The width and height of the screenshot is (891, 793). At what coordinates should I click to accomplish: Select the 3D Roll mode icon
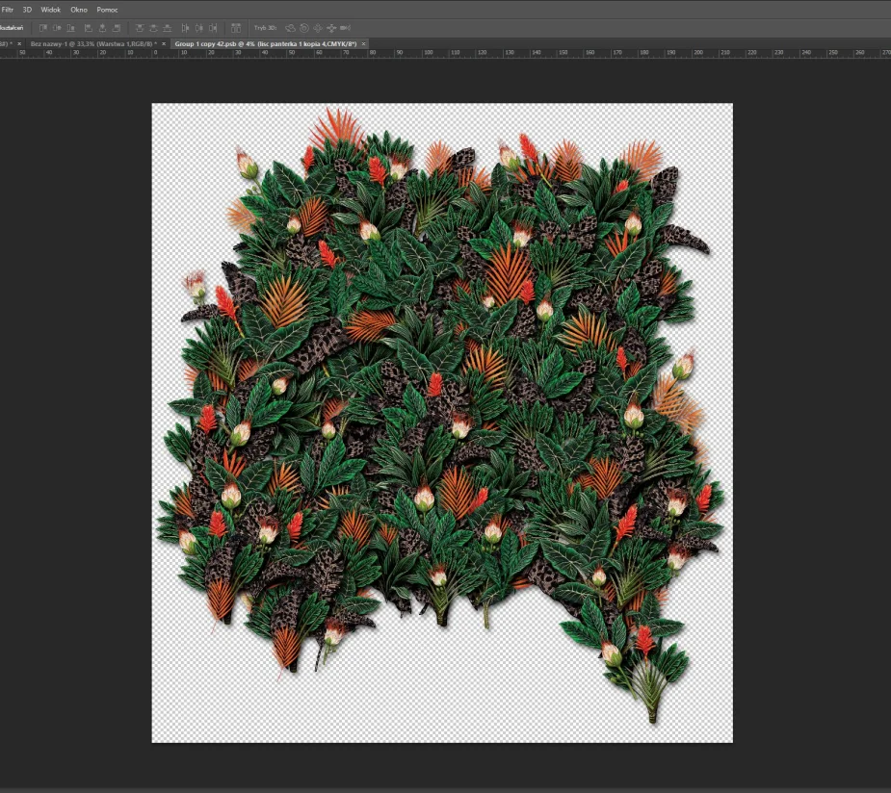304,28
